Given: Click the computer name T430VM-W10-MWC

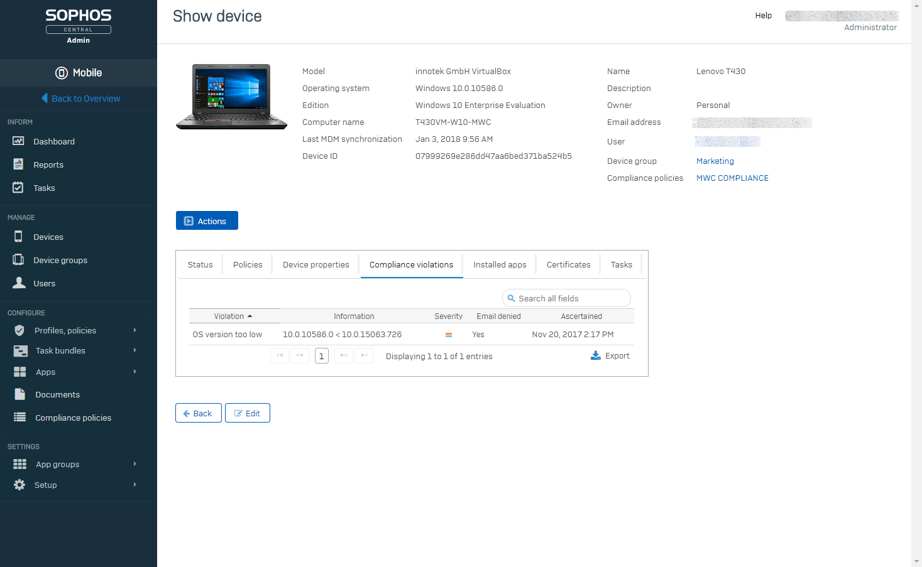Looking at the screenshot, I should point(453,122).
